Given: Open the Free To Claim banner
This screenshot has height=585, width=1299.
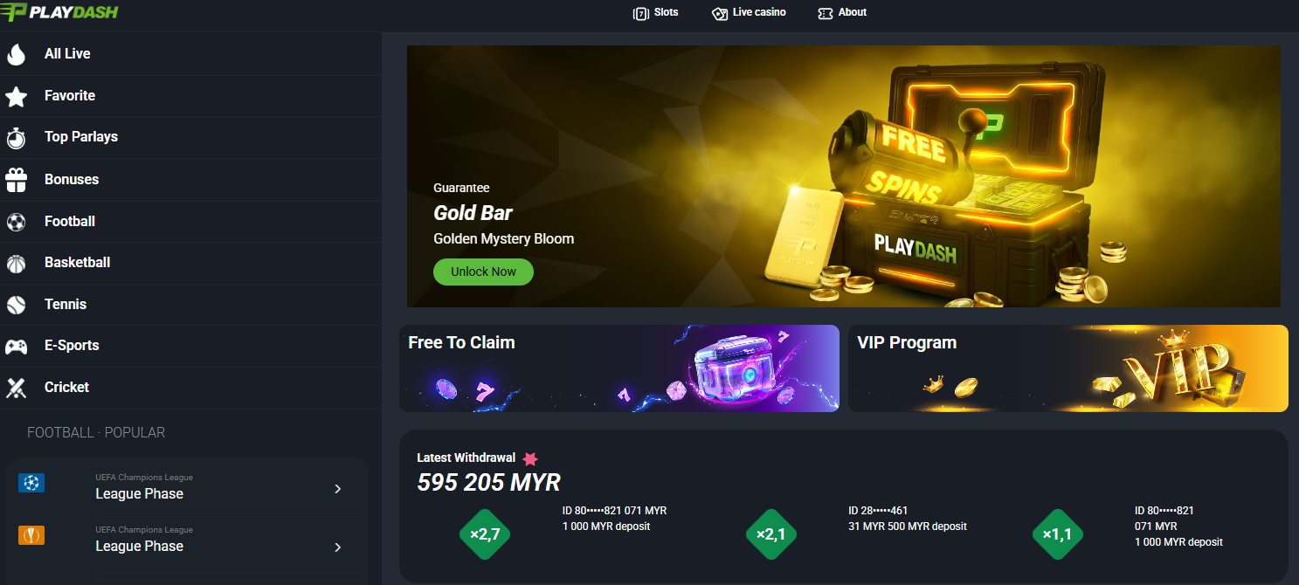Looking at the screenshot, I should [619, 368].
